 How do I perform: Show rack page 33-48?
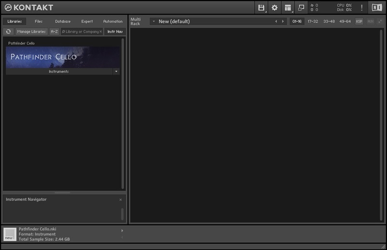[x=329, y=21]
